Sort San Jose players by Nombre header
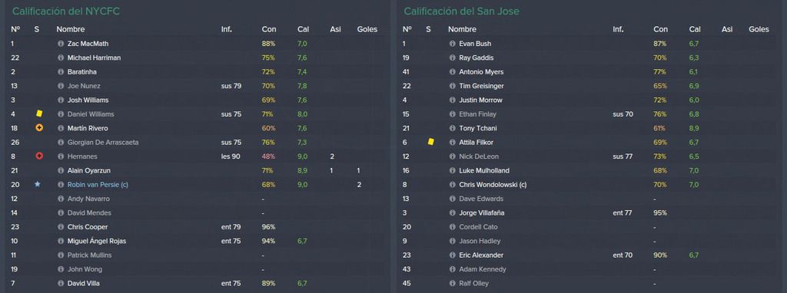 pyautogui.click(x=462, y=30)
